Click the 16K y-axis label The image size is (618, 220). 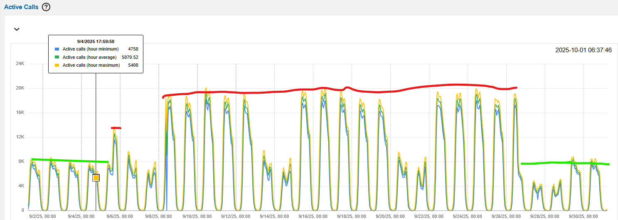click(x=20, y=113)
